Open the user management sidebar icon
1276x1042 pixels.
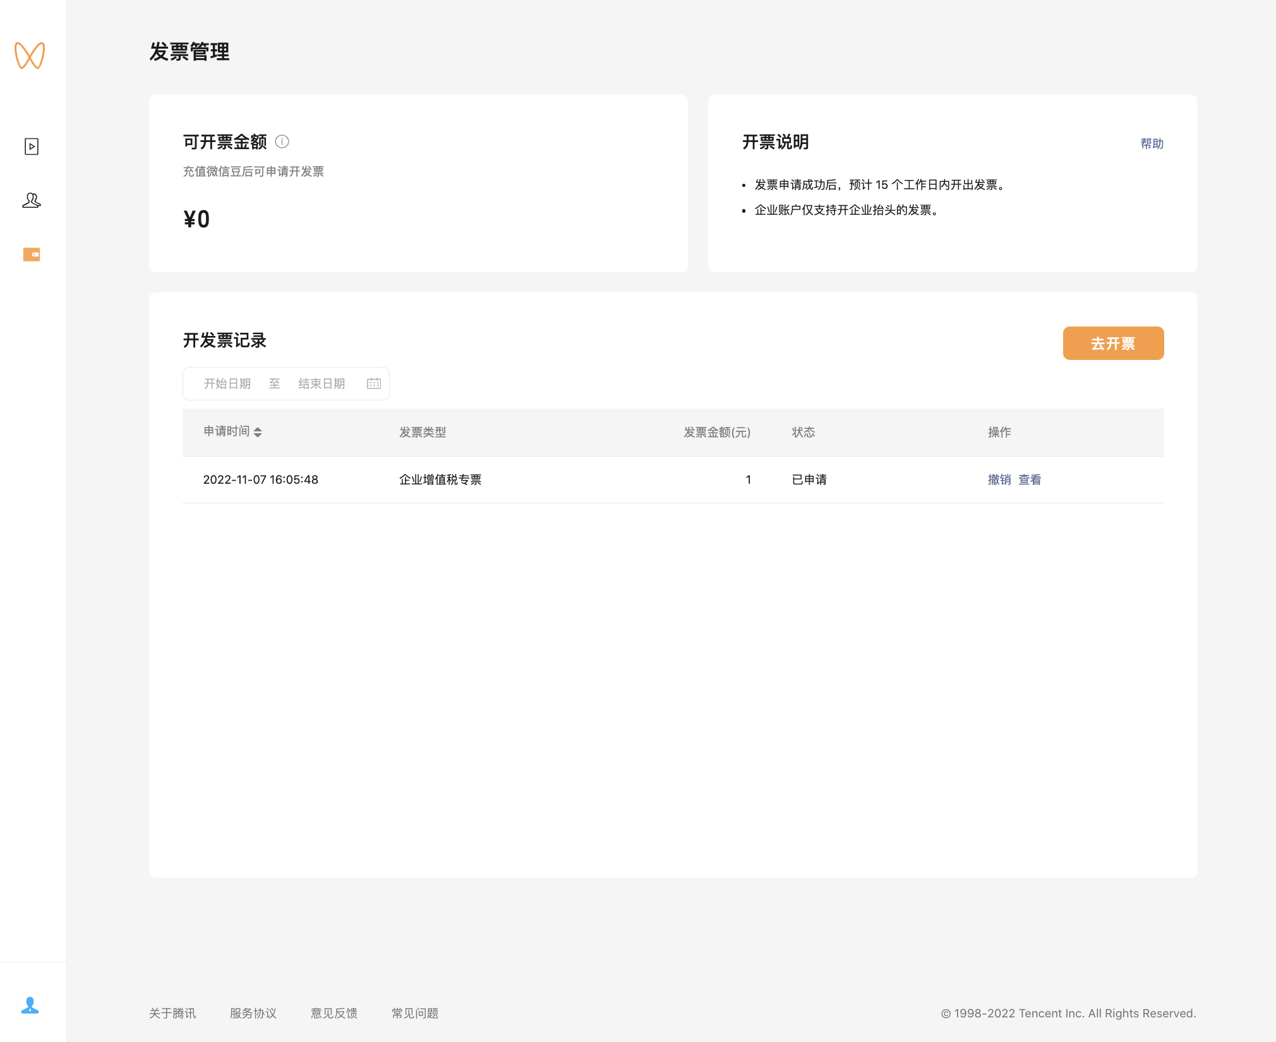coord(32,201)
